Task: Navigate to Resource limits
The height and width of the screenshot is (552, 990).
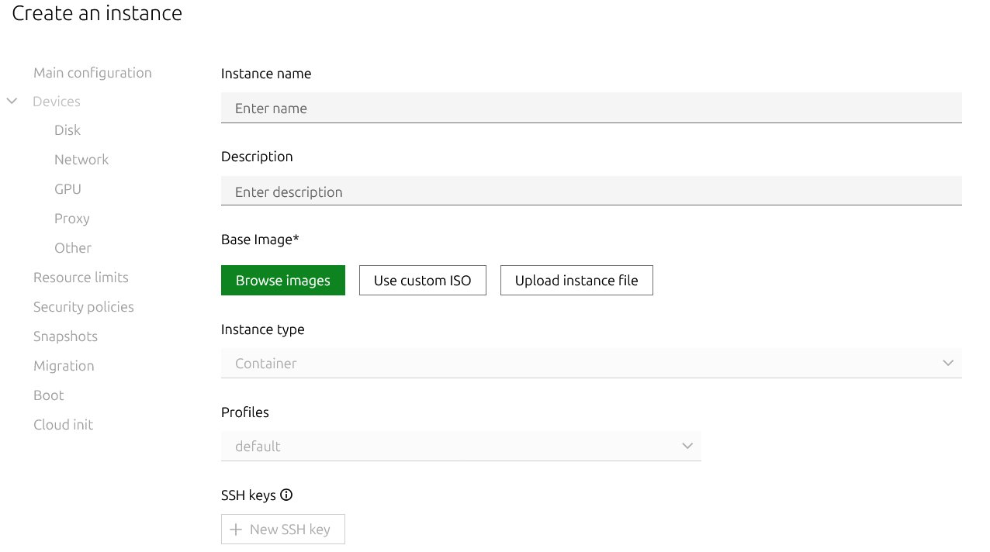Action: click(x=81, y=278)
